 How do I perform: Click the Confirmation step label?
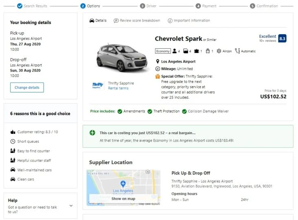pos(267,6)
